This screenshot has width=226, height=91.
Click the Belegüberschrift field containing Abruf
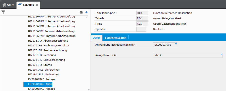coord(188,55)
